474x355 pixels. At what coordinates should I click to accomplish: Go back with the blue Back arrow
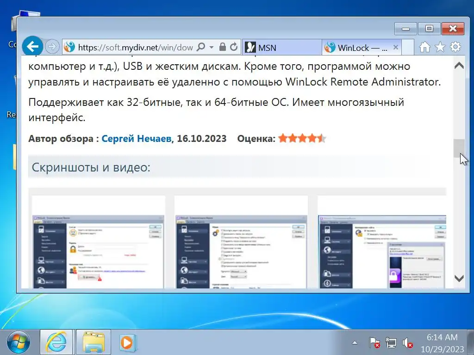tap(32, 47)
